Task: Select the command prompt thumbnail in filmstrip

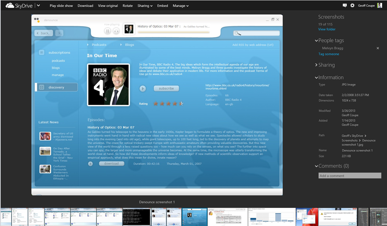Action: 136,217
